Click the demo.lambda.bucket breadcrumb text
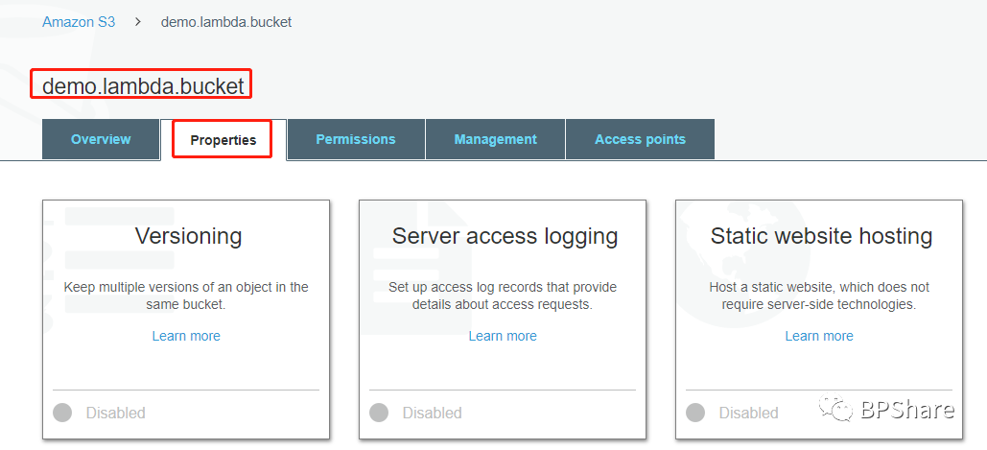 [x=226, y=22]
